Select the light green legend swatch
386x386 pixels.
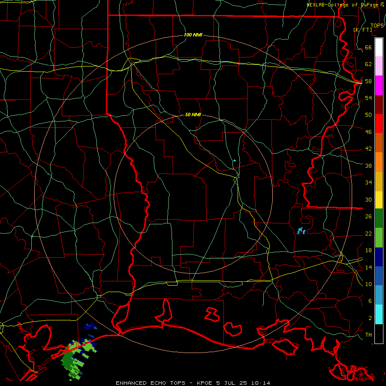pyautogui.click(x=379, y=238)
